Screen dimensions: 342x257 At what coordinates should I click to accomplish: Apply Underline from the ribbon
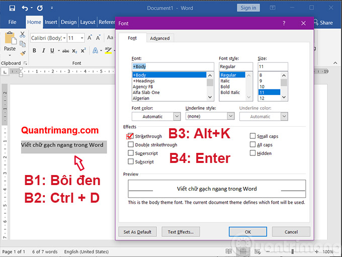pos(52,51)
